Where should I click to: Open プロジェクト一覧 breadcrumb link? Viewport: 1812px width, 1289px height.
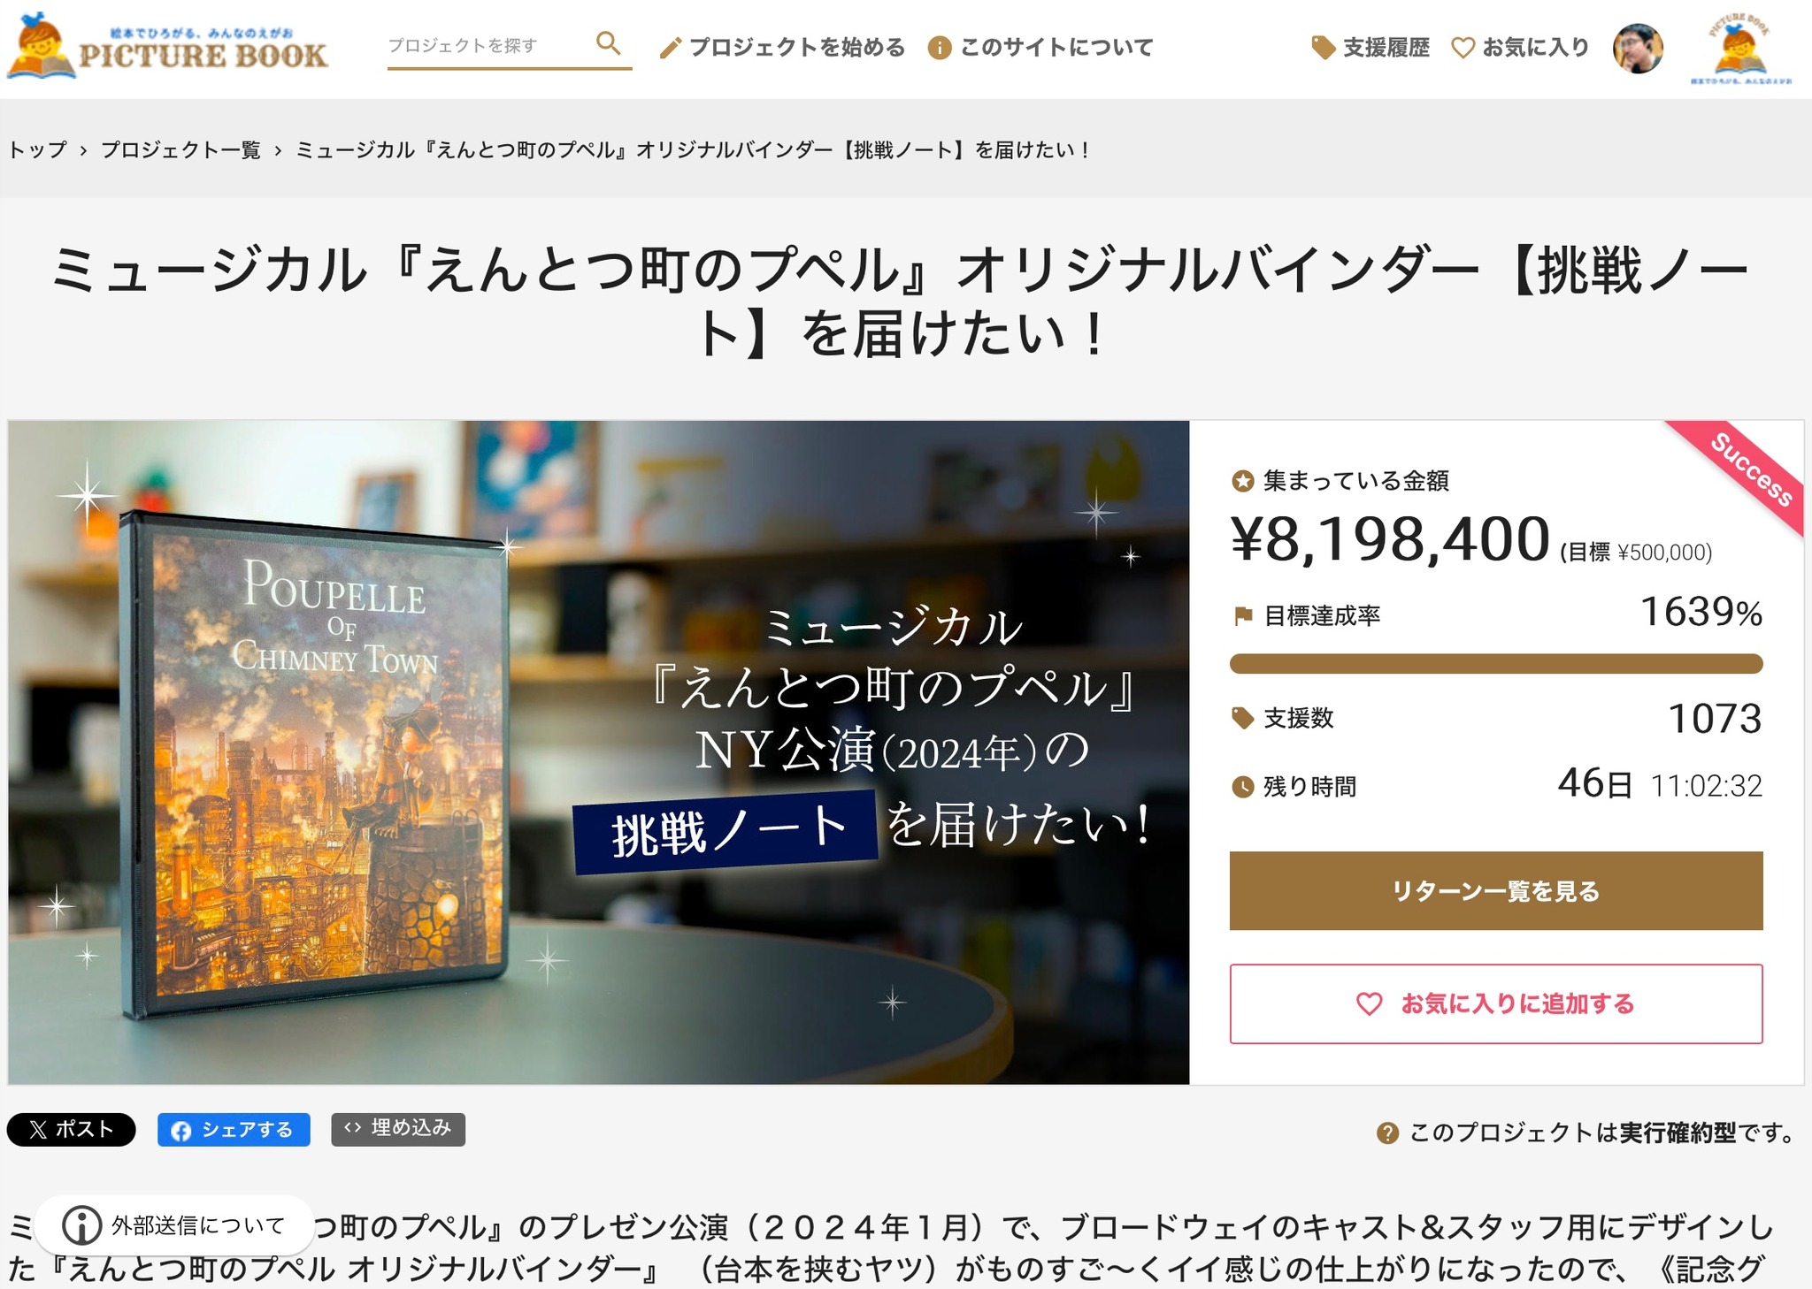pyautogui.click(x=180, y=149)
